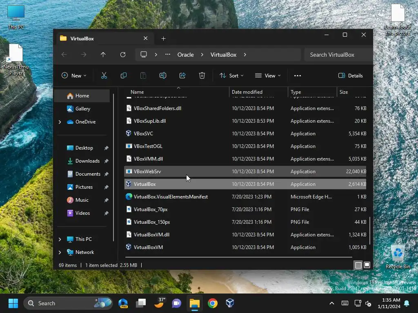Refresh the VirtualBox folder view

click(123, 55)
